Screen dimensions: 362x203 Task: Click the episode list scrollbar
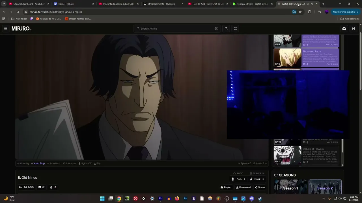[342, 145]
